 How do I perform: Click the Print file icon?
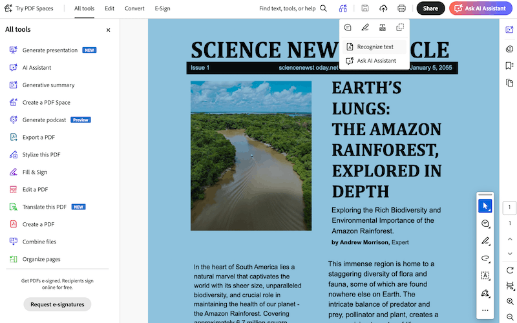(401, 8)
